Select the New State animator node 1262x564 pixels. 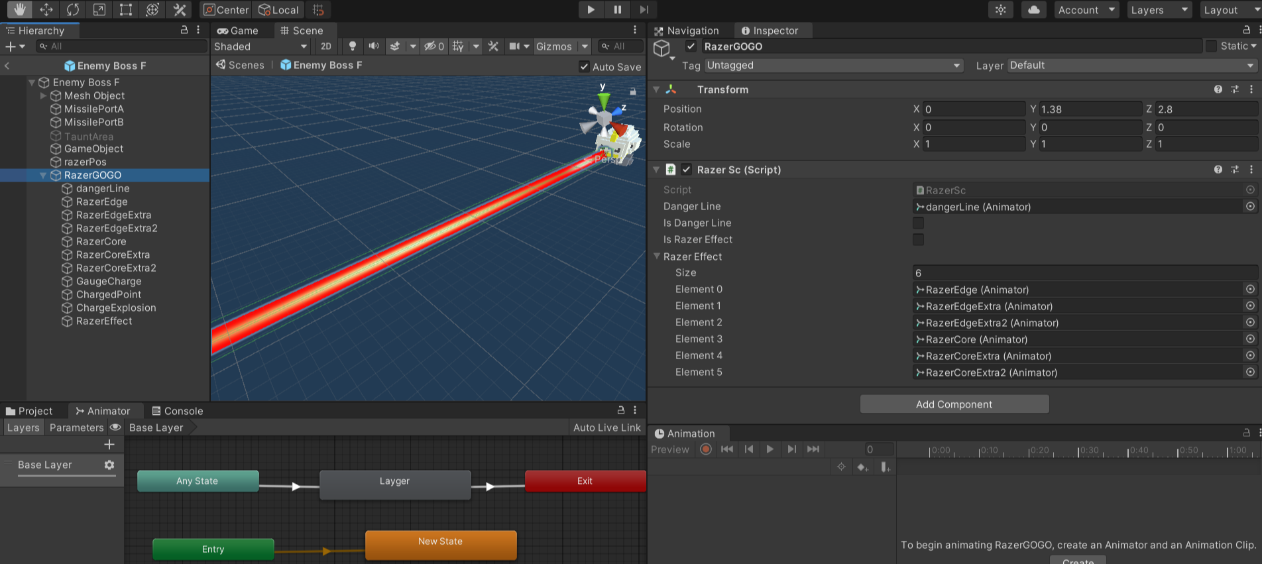tap(441, 545)
